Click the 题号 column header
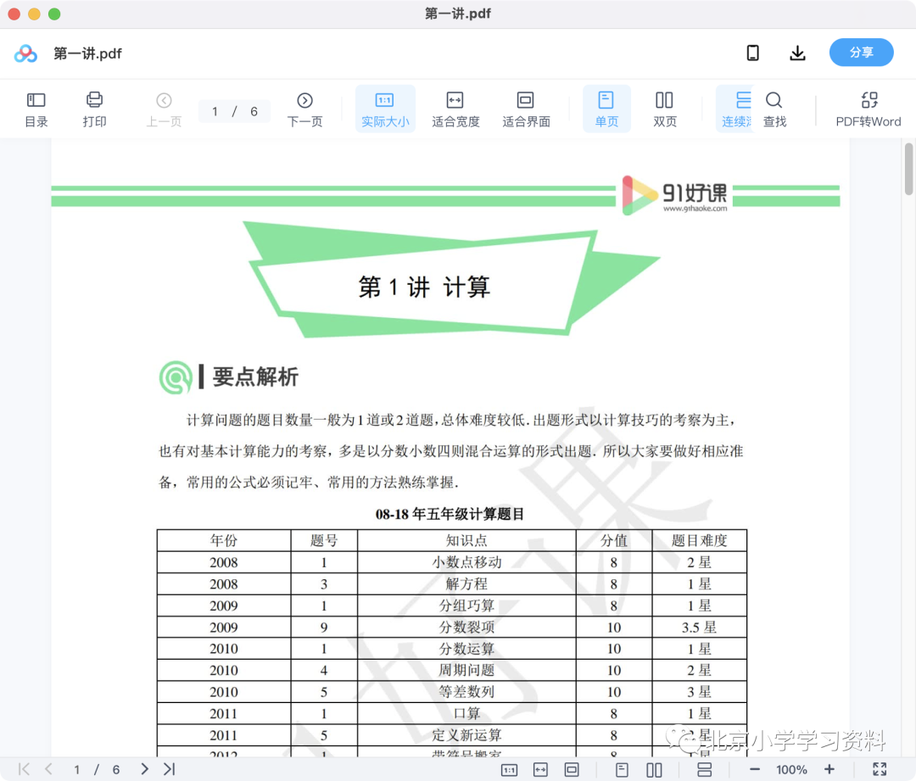Image resolution: width=916 pixels, height=781 pixels. click(324, 540)
